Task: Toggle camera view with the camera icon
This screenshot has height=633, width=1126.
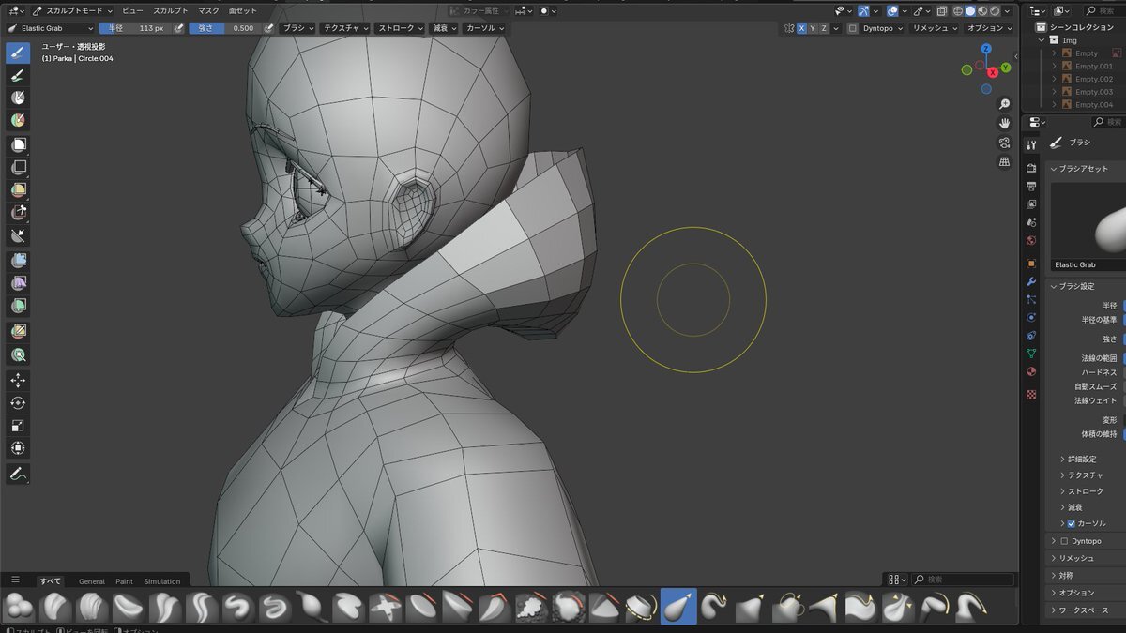Action: click(1005, 143)
